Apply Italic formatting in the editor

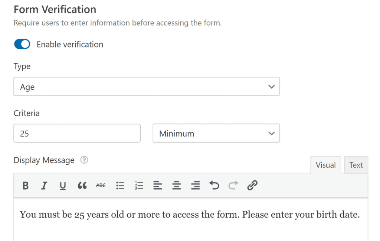coord(44,185)
